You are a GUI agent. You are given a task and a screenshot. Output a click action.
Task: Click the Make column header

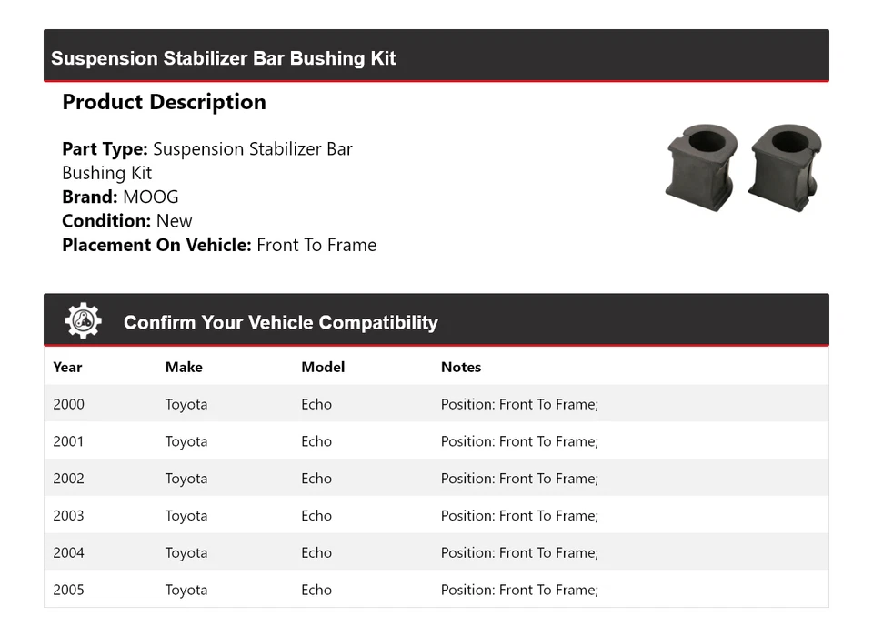click(184, 367)
